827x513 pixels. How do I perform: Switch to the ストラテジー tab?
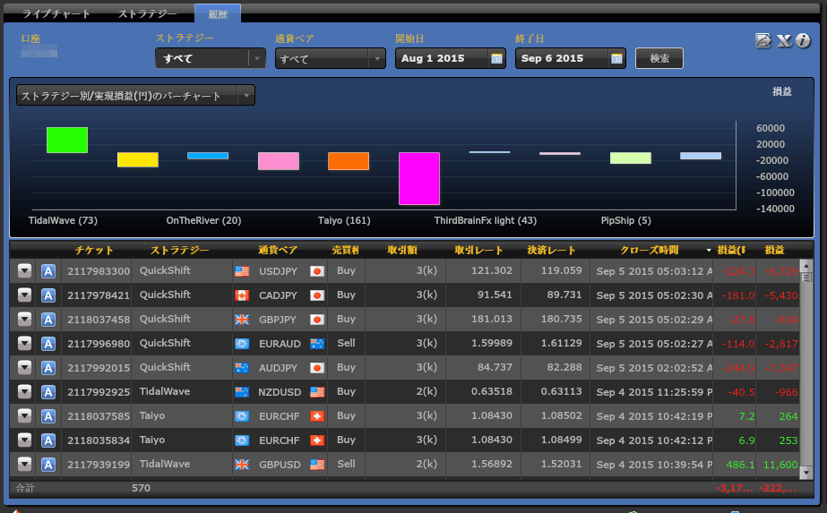point(147,13)
